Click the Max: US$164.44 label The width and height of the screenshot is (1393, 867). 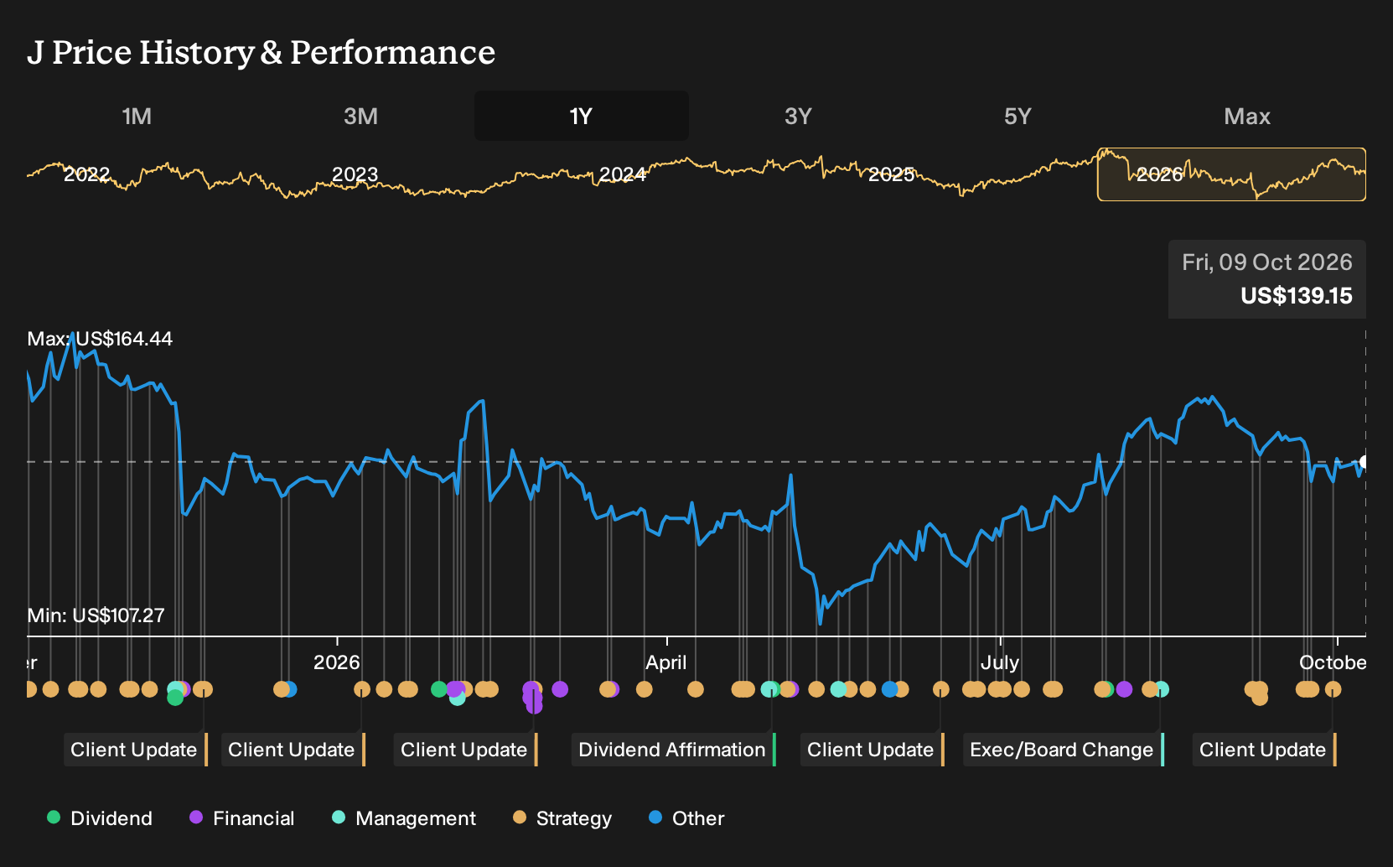(100, 339)
